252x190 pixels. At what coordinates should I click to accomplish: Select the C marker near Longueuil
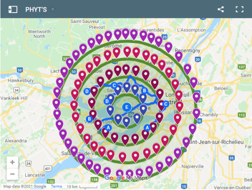(166, 104)
